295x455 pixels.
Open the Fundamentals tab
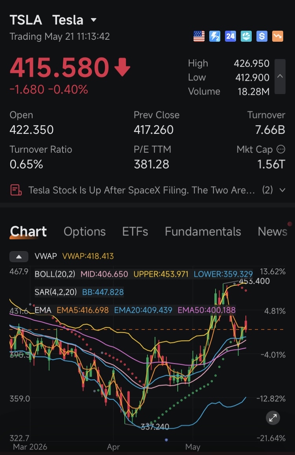click(x=203, y=231)
